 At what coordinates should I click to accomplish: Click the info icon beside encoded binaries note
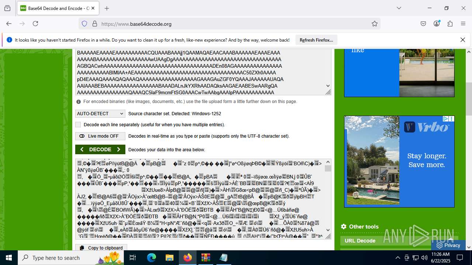tap(79, 102)
